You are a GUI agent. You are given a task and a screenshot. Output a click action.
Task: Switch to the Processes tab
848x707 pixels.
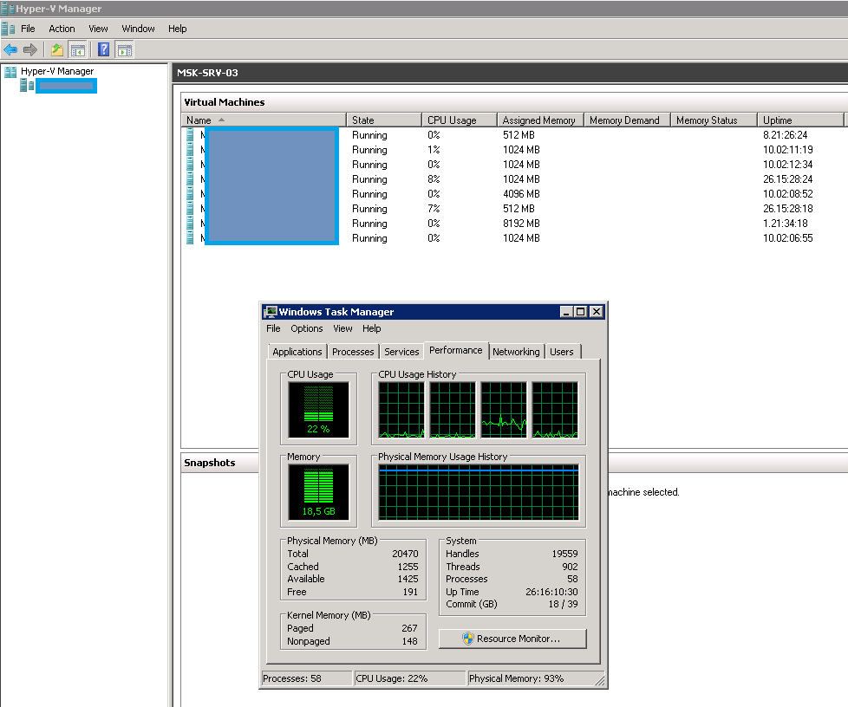click(353, 352)
